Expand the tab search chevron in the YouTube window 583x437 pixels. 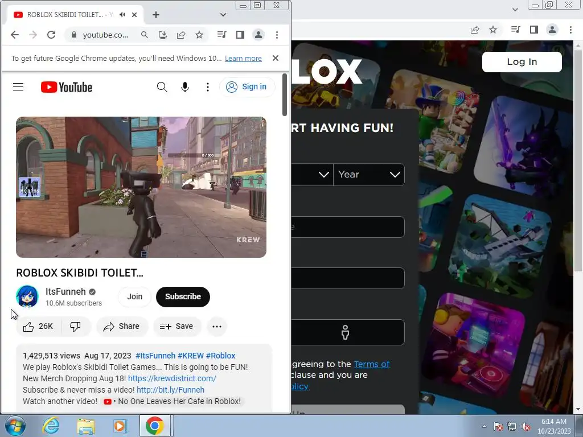click(x=223, y=14)
